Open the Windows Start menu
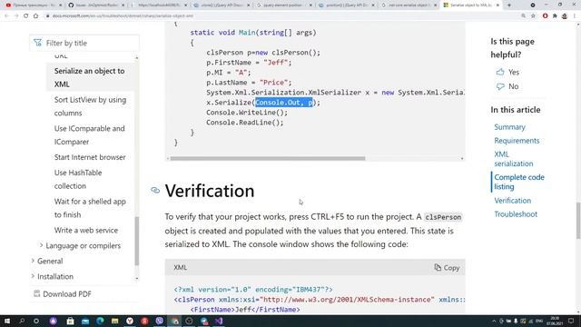This screenshot has height=327, width=581. click(6, 321)
